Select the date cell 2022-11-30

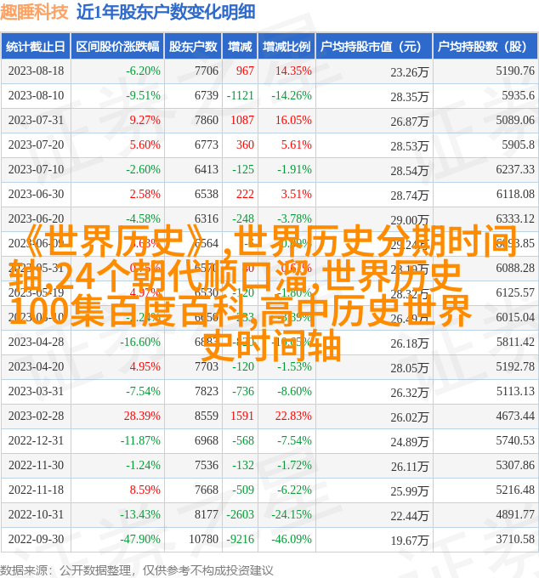[36, 465]
